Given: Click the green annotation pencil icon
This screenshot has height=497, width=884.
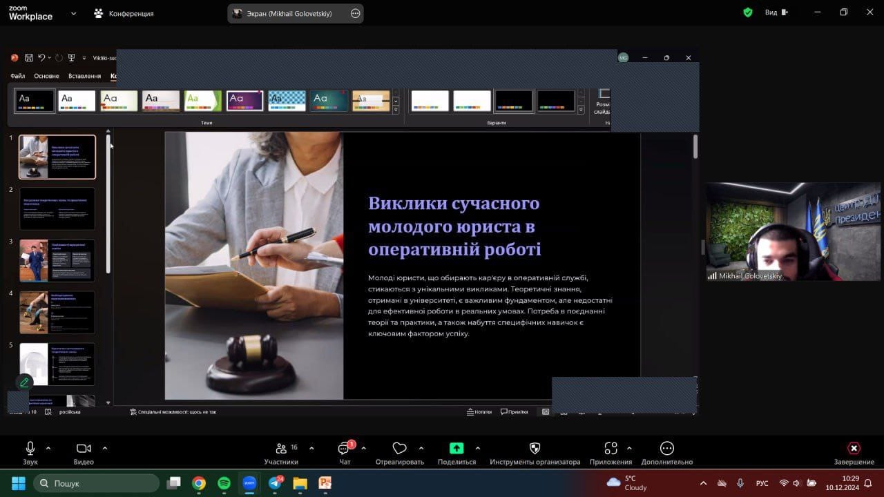Looking at the screenshot, I should [24, 382].
